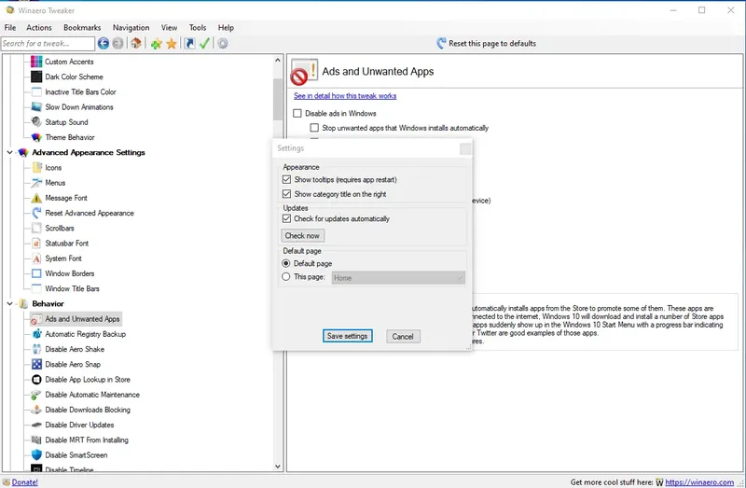Click the Reset this page icon
Screen dimensions: 746x488
pos(441,43)
